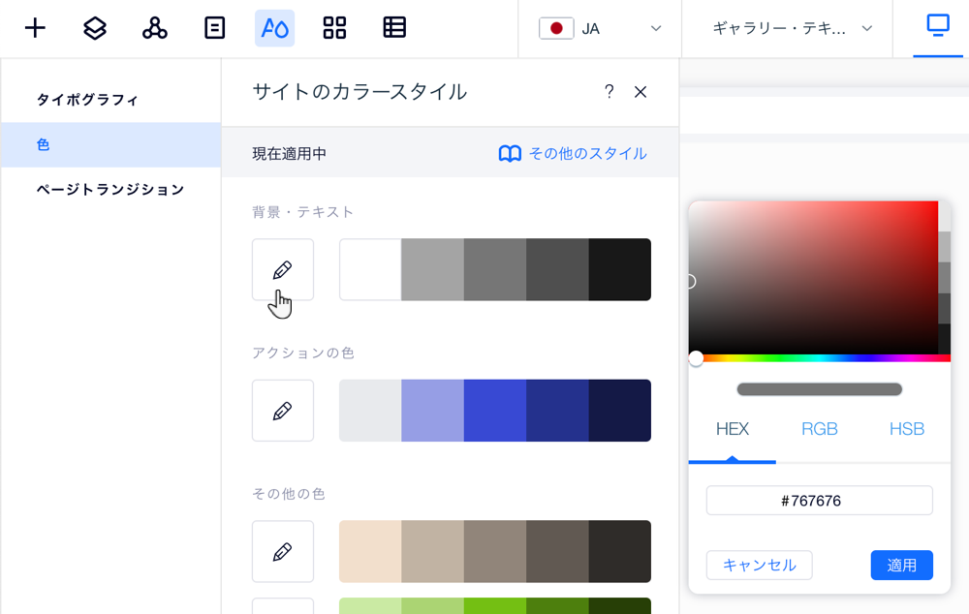Viewport: 969px width, 614px height.
Task: Edit action colors pencil button
Action: click(282, 411)
